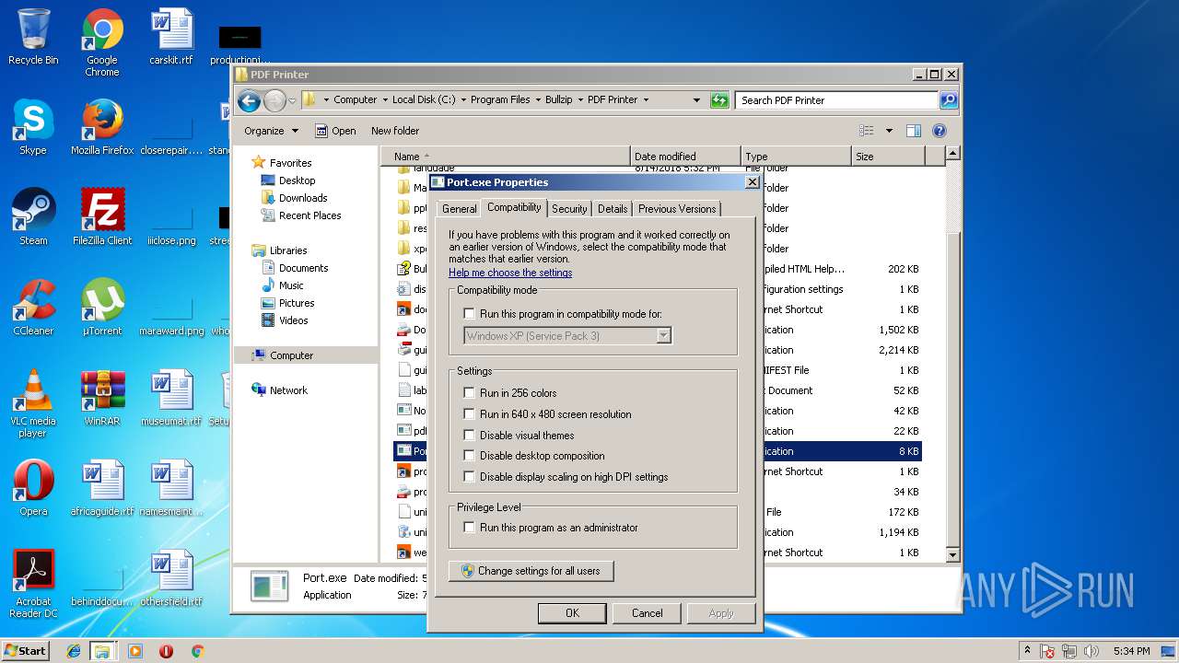Open the view options dropdown arrow
Image resolution: width=1179 pixels, height=663 pixels.
coord(889,131)
